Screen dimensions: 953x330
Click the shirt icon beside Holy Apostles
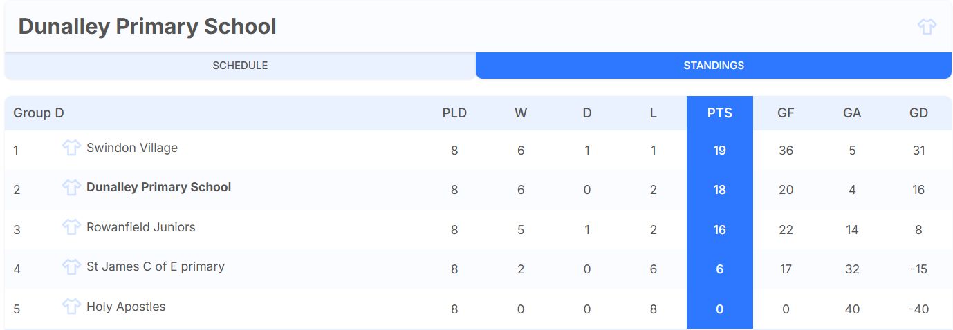72,307
